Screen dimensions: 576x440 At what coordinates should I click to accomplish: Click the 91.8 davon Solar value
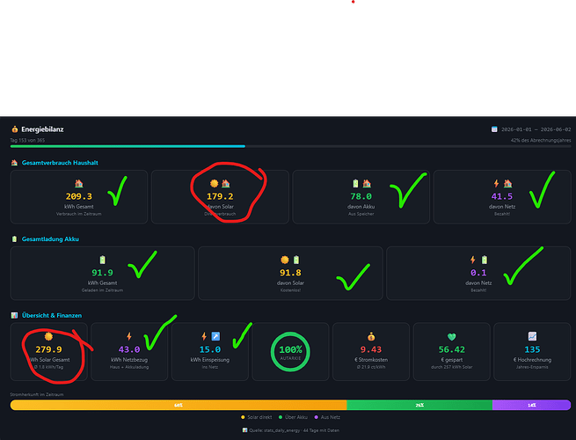(290, 273)
